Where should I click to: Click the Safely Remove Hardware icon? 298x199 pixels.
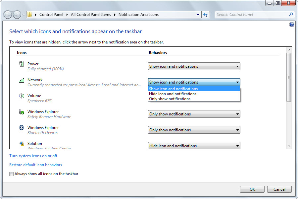[22, 112]
